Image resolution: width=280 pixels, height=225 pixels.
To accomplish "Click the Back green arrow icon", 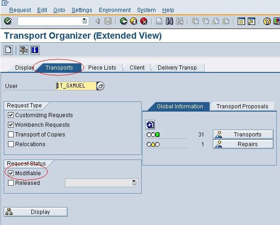I will click(123, 21).
